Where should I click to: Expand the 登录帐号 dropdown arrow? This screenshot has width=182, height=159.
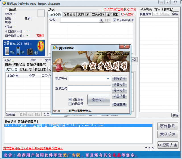(x=108, y=79)
